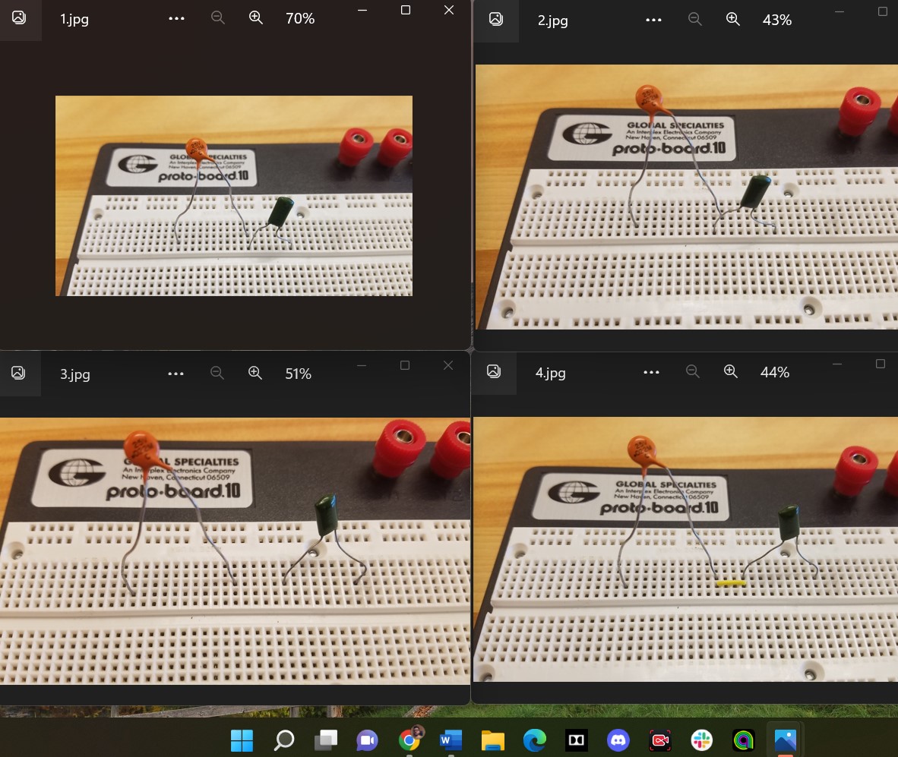Image resolution: width=898 pixels, height=757 pixels.
Task: Click the breadboard photo in 3.jpg window
Action: click(x=235, y=551)
